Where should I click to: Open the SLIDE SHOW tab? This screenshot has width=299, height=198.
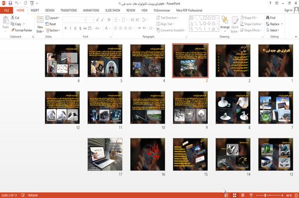click(113, 10)
